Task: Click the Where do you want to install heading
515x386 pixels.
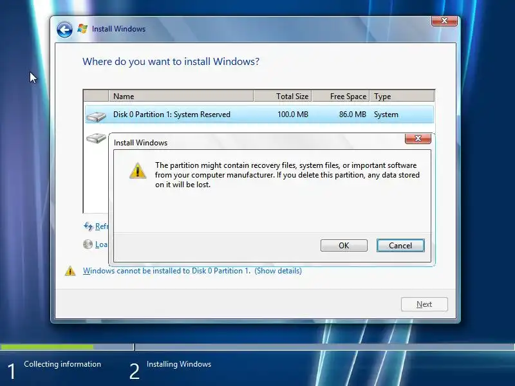Action: [171, 61]
